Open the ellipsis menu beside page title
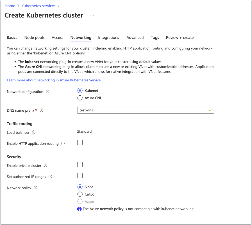The height and width of the screenshot is (225, 252). (92, 15)
